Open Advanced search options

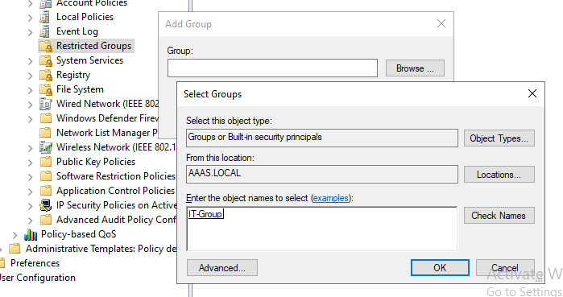coord(221,267)
